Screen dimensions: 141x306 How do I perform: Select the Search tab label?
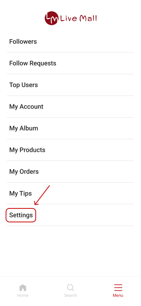pyautogui.click(x=71, y=295)
